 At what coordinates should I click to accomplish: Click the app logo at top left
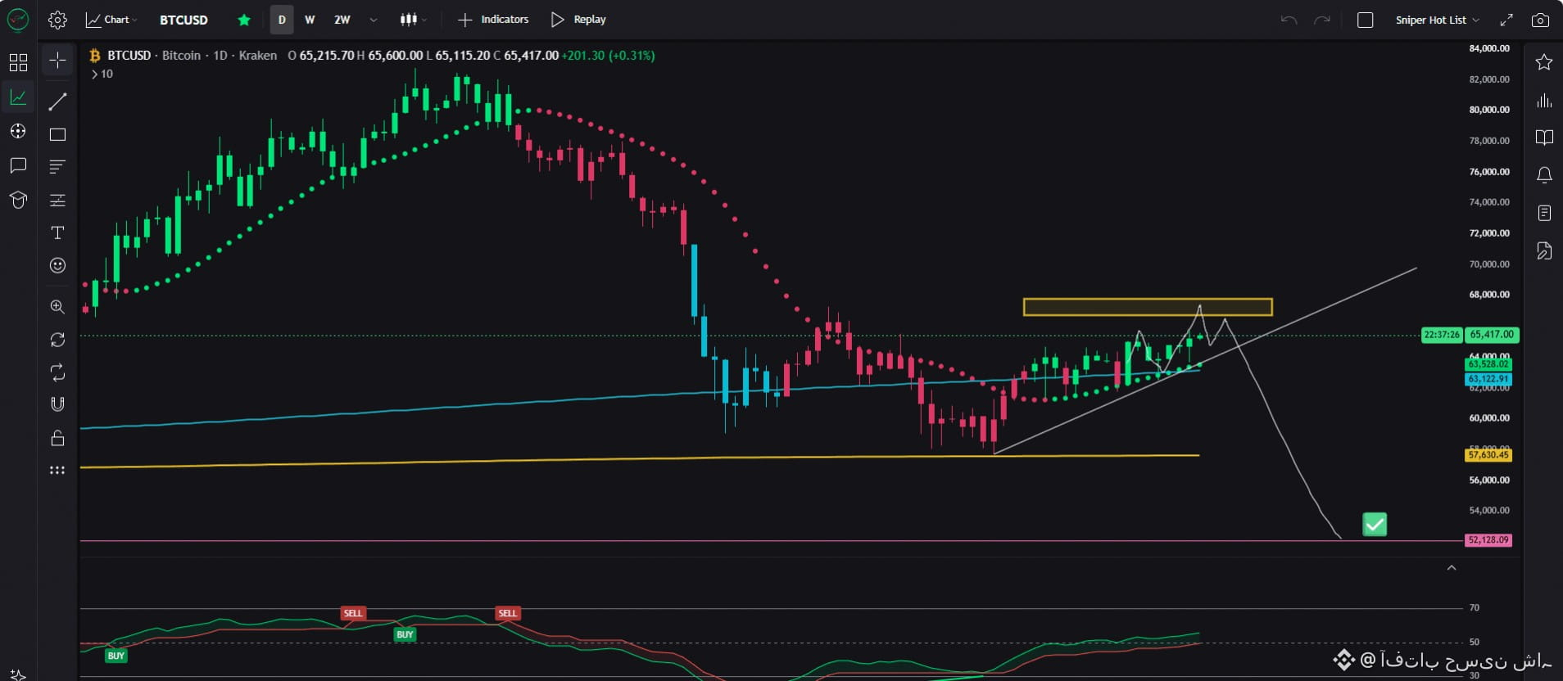tap(18, 19)
